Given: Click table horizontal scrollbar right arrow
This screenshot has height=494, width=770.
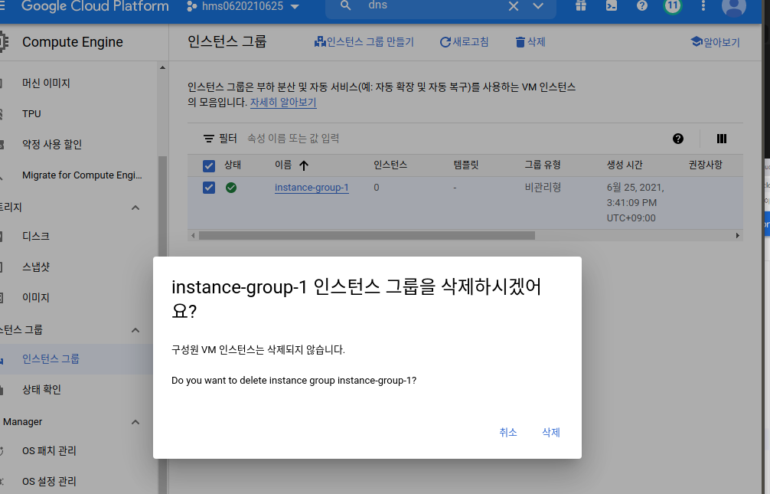Looking at the screenshot, I should click(738, 235).
